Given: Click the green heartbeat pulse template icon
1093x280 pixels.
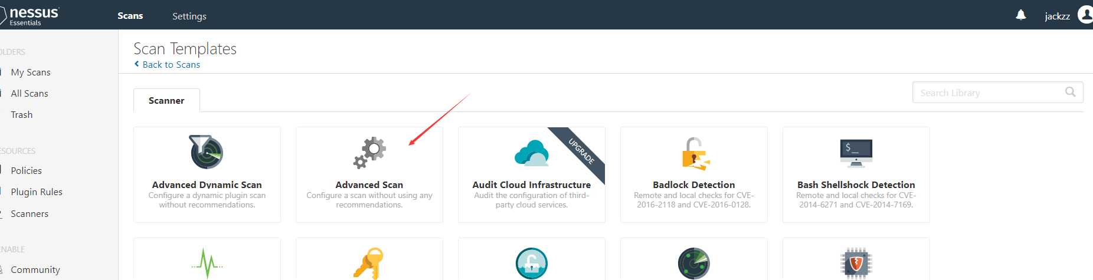Looking at the screenshot, I should (207, 263).
